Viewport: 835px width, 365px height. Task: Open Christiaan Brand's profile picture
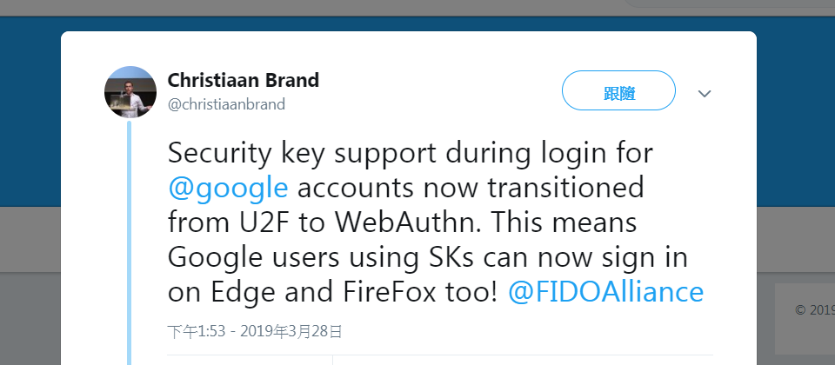coord(130,92)
